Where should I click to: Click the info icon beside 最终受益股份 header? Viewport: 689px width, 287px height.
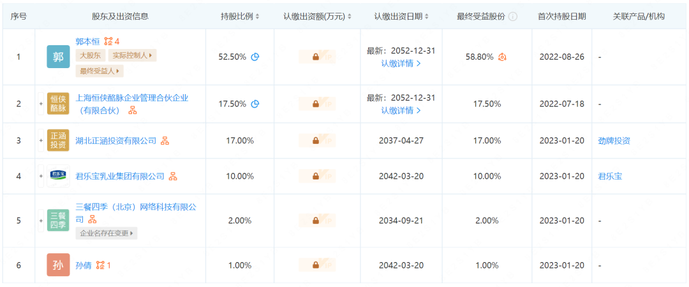(x=513, y=17)
